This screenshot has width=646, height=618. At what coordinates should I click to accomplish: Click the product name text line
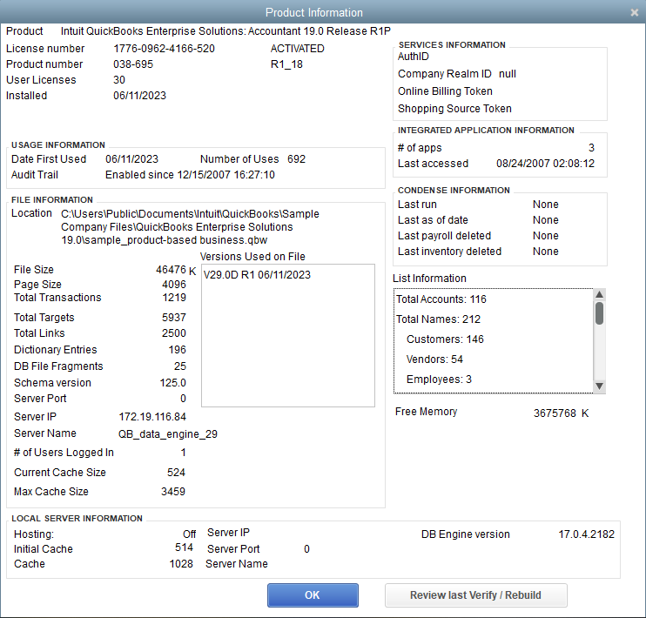click(225, 31)
